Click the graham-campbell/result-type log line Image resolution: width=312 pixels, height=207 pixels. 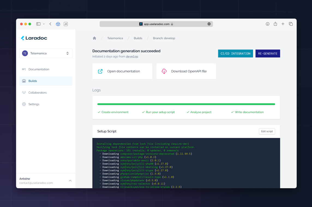click(137, 177)
